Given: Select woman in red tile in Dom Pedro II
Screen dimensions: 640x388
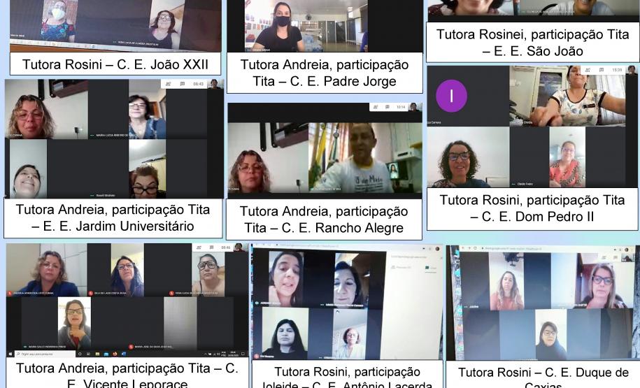Looking at the screenshot, I should 567,157.
